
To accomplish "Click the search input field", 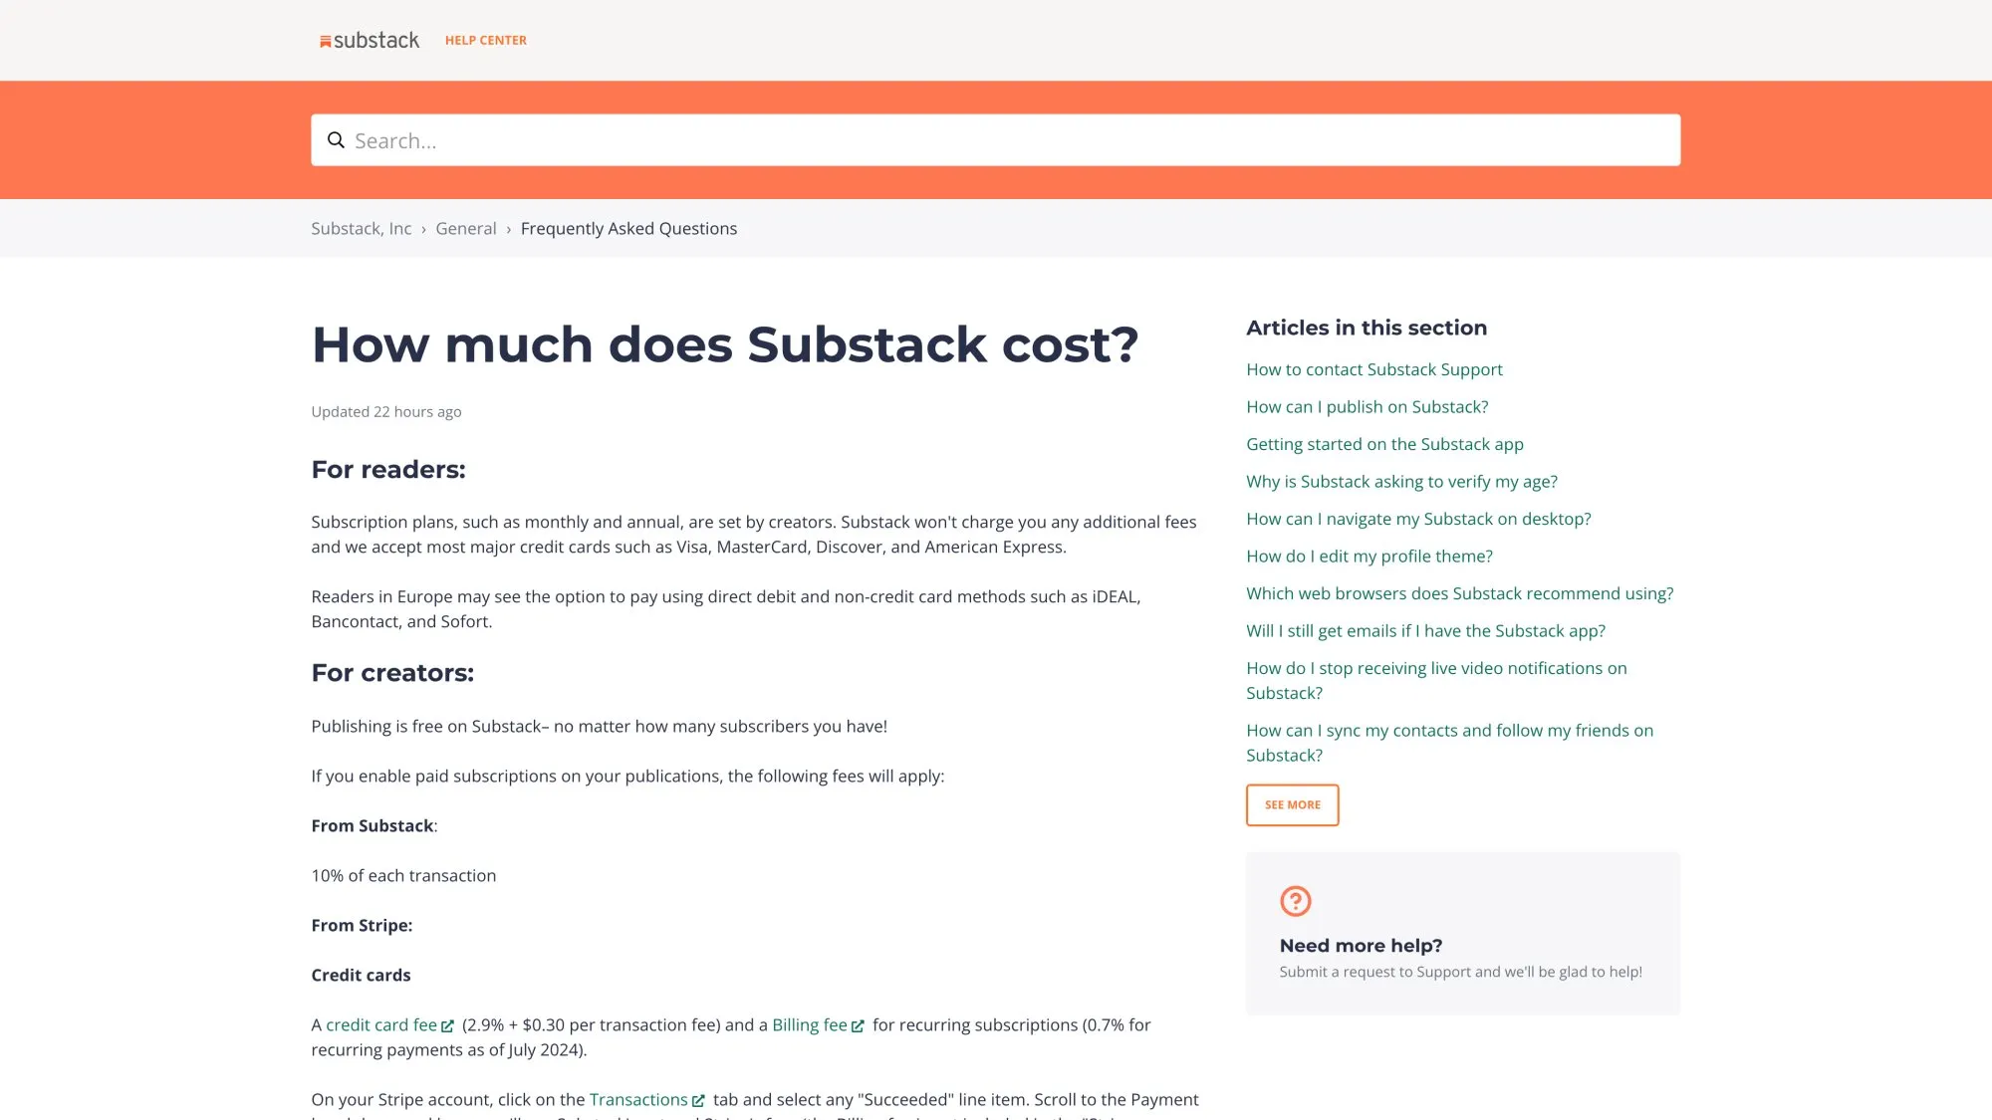I will (896, 139).
